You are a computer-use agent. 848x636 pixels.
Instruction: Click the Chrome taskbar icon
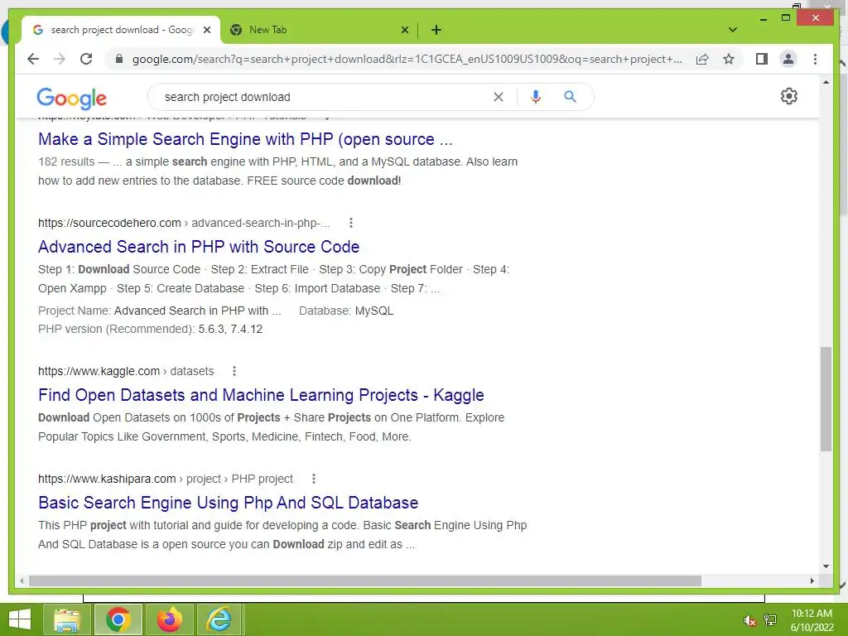[x=118, y=619]
